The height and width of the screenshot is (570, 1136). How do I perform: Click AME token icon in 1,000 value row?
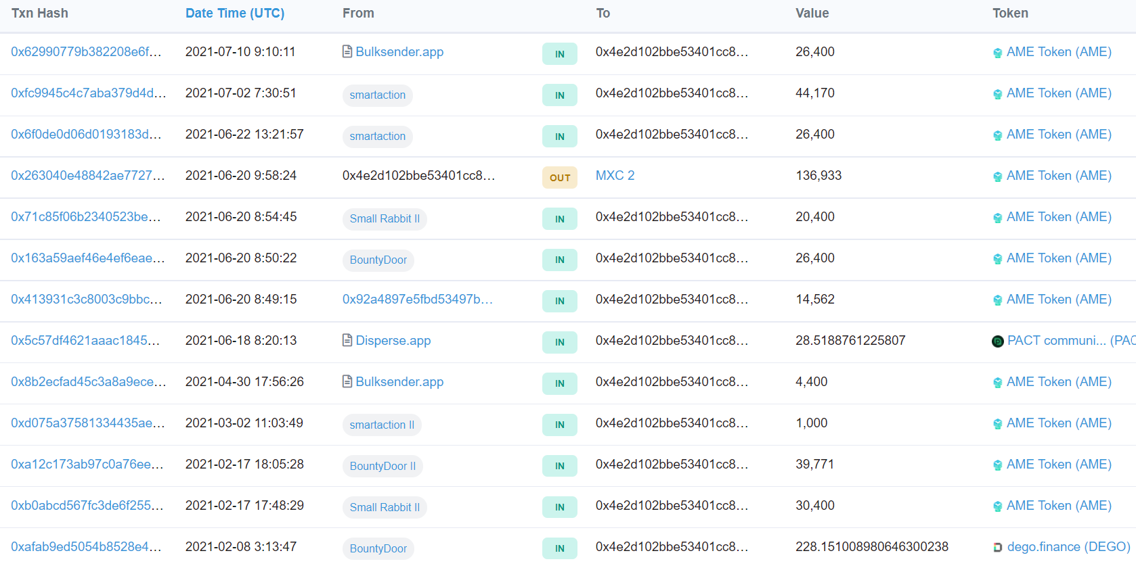[997, 424]
